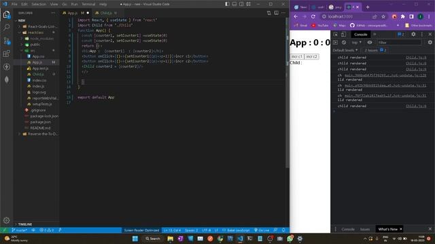Open the Extensions view

click(6, 54)
